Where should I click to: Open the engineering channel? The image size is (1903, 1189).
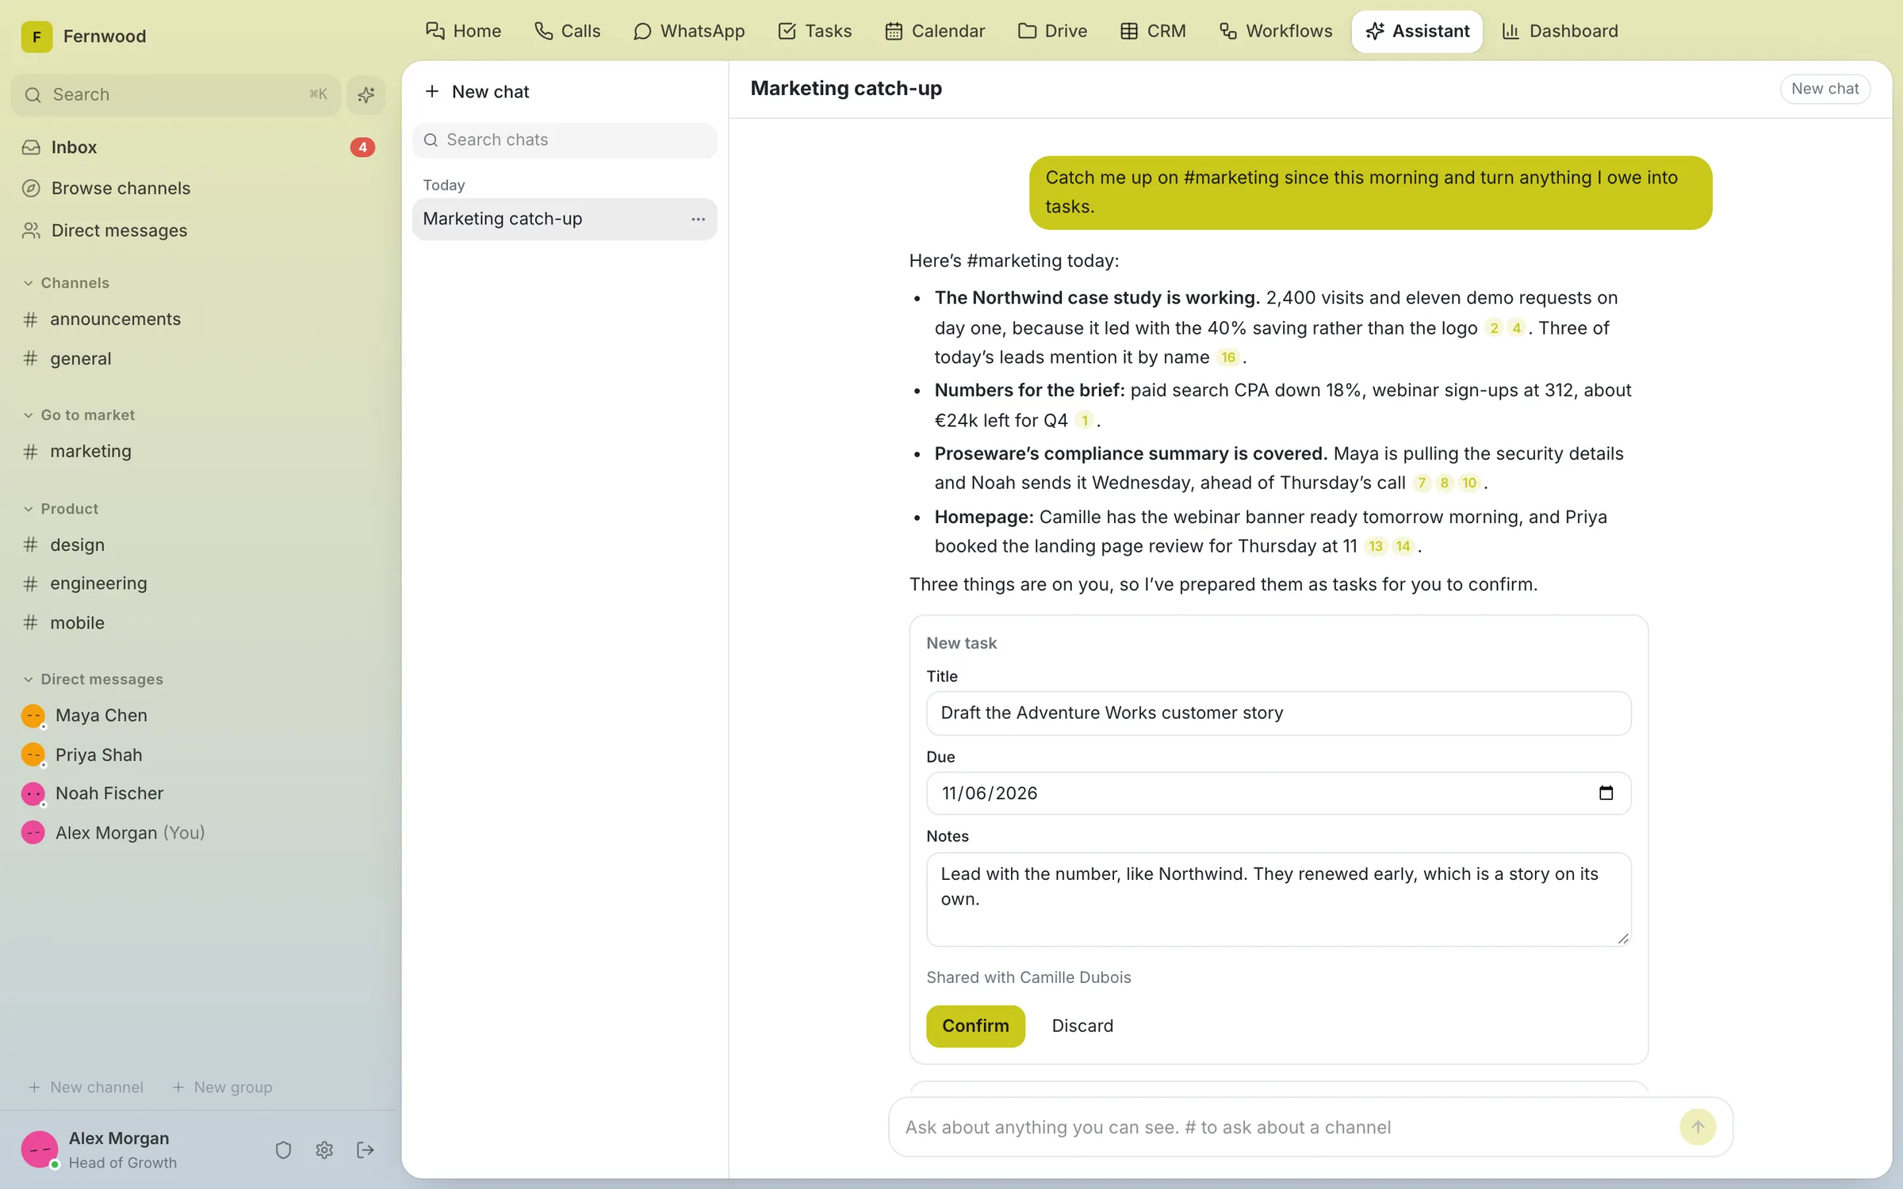tap(198, 583)
